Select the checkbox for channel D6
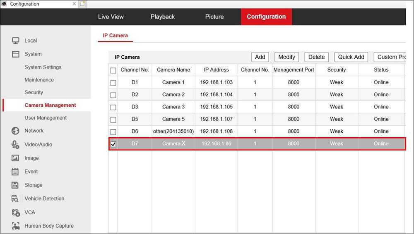Screen dimensions: 414x234 coord(113,131)
